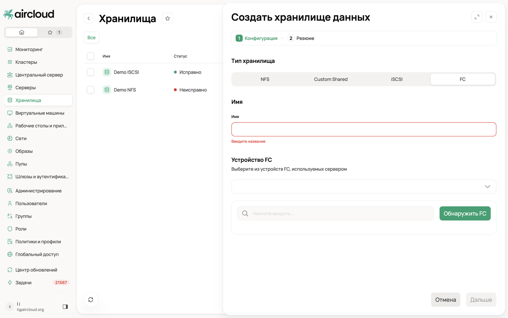
Task: Select Custom Shared storage type
Action: pyautogui.click(x=331, y=79)
